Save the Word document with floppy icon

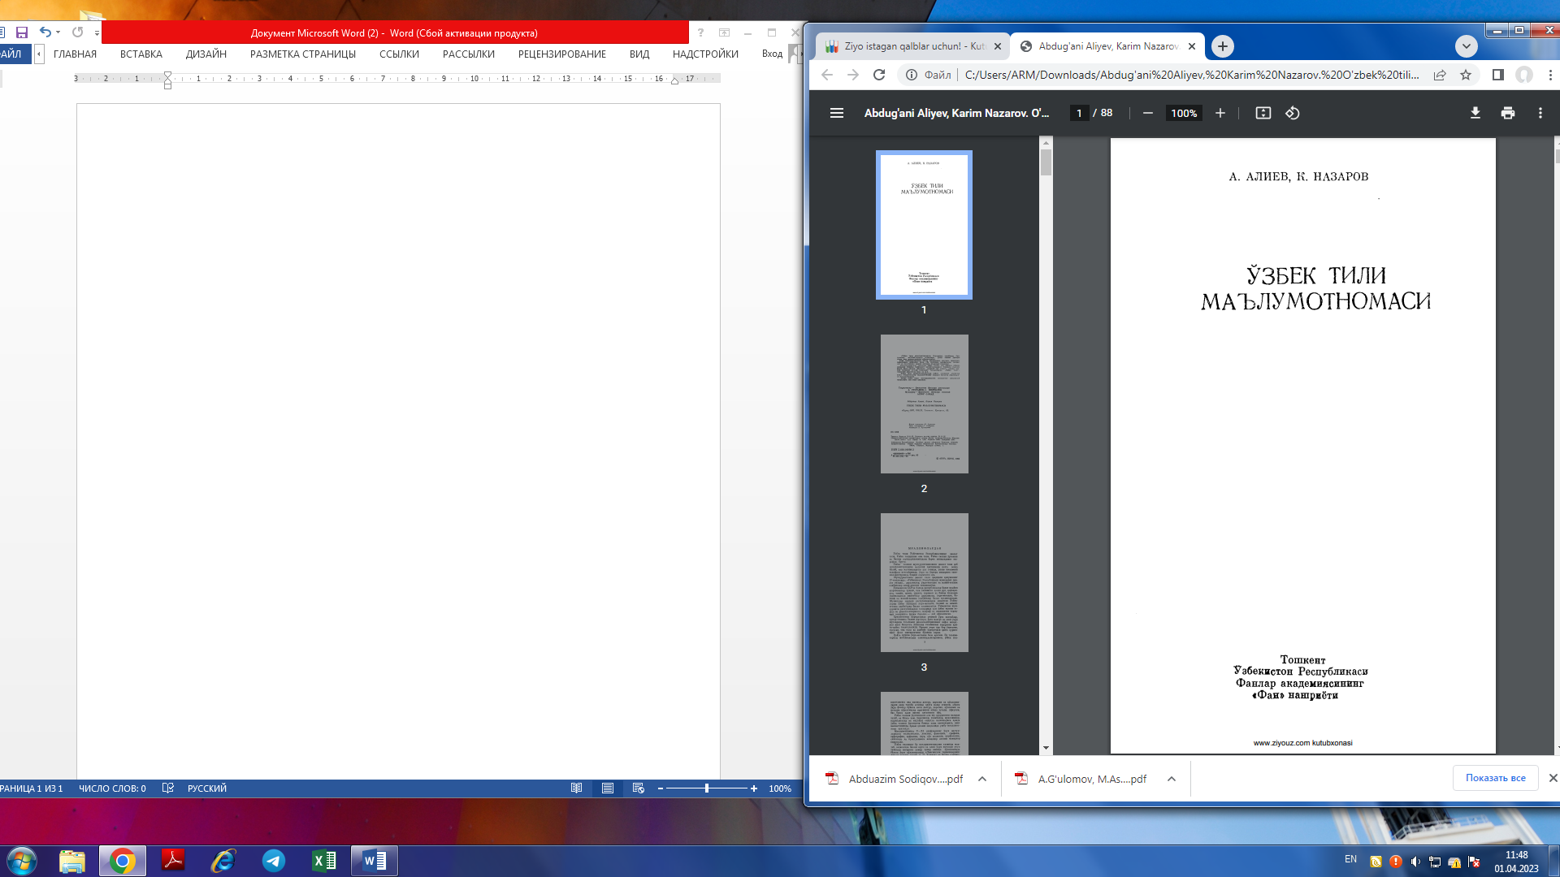pos(22,32)
